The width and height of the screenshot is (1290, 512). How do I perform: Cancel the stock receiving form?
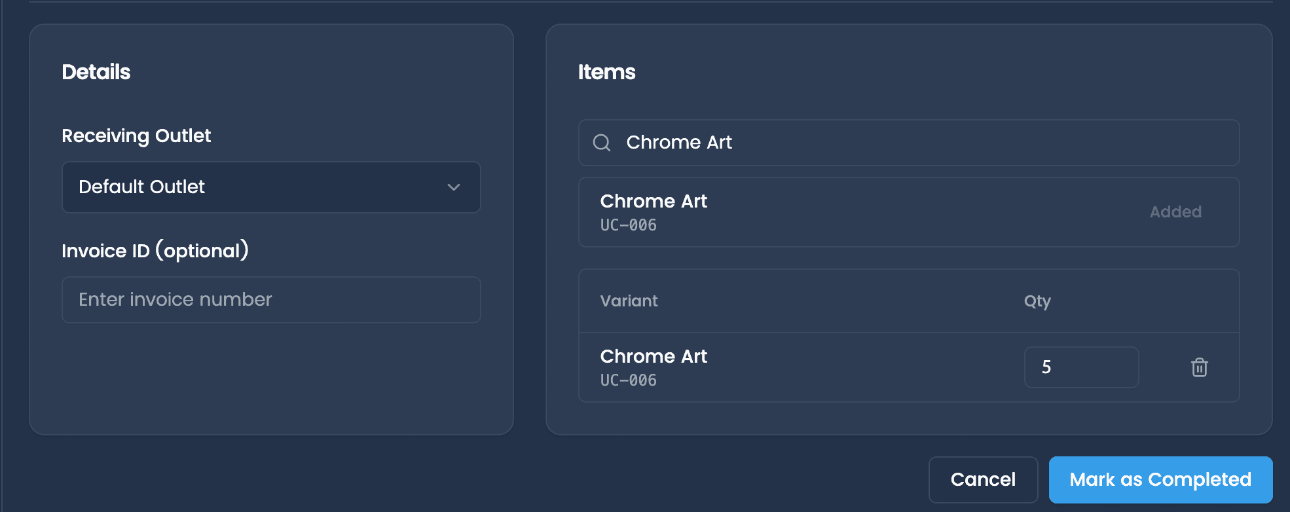click(x=983, y=480)
